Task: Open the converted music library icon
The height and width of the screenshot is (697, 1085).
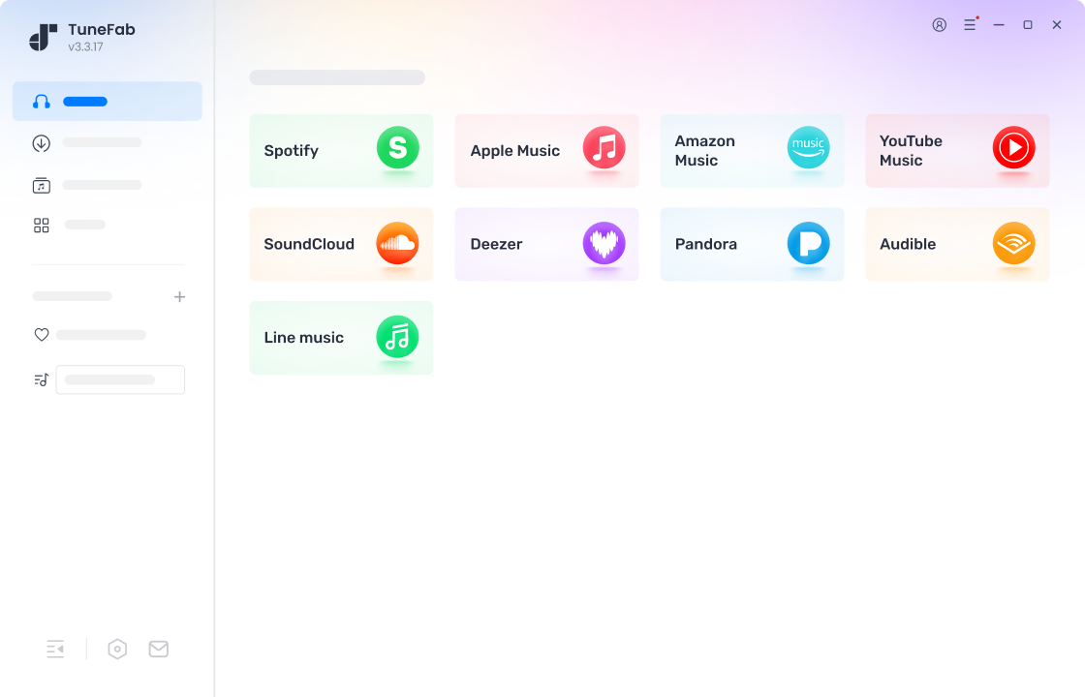Action: [41, 184]
